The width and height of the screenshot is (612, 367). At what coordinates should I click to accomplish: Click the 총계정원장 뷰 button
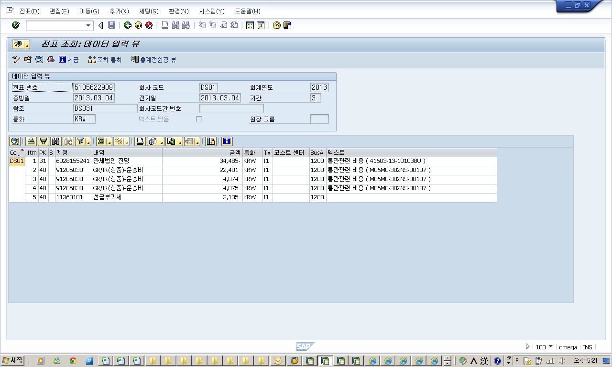tap(153, 60)
